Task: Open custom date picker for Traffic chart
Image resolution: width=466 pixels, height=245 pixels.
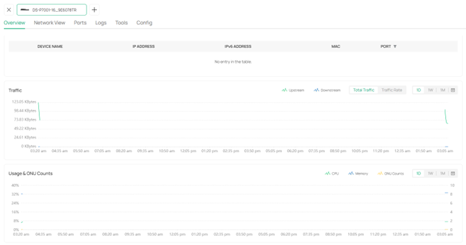Action: pyautogui.click(x=453, y=90)
